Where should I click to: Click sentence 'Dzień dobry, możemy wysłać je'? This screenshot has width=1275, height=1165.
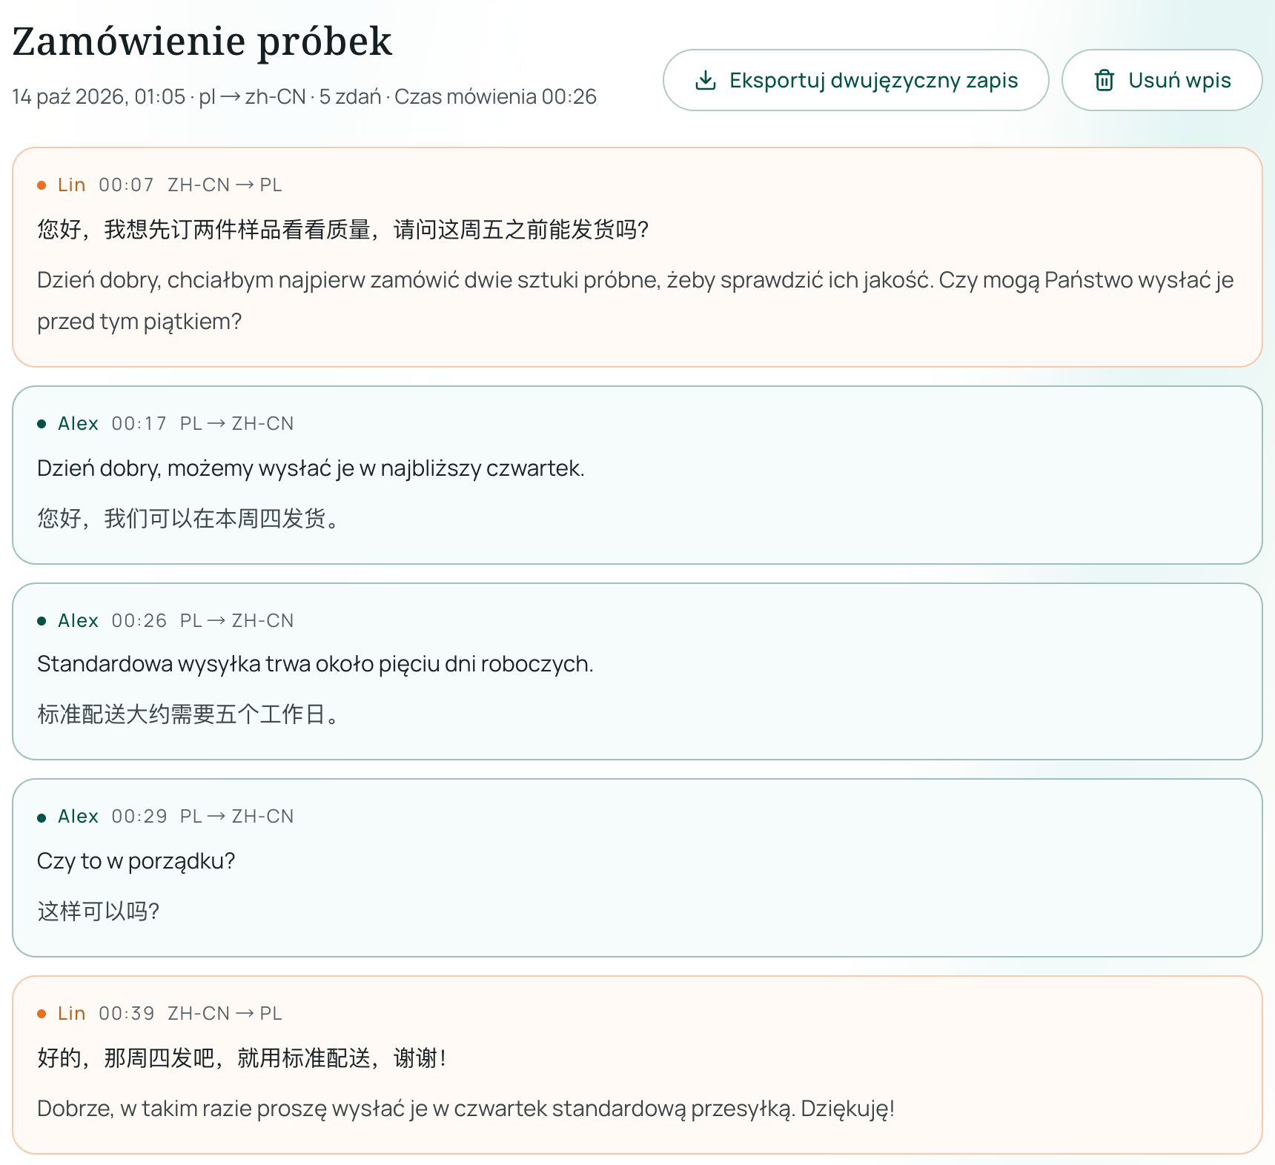311,468
